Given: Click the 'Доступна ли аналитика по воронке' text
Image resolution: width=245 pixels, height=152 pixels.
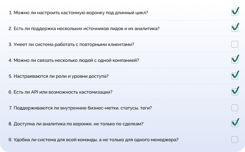Looking at the screenshot, I should click(x=76, y=124).
